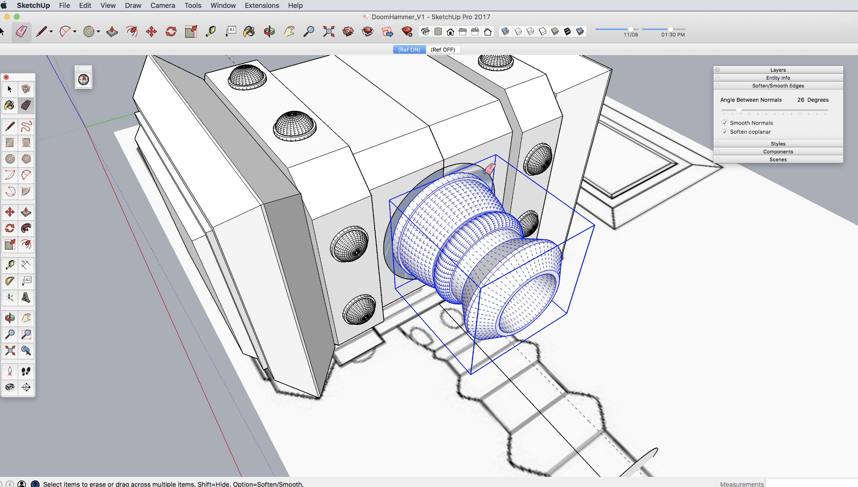Select the Polygon tool in side palette
Viewport: 858px width, 487px height.
click(x=26, y=159)
